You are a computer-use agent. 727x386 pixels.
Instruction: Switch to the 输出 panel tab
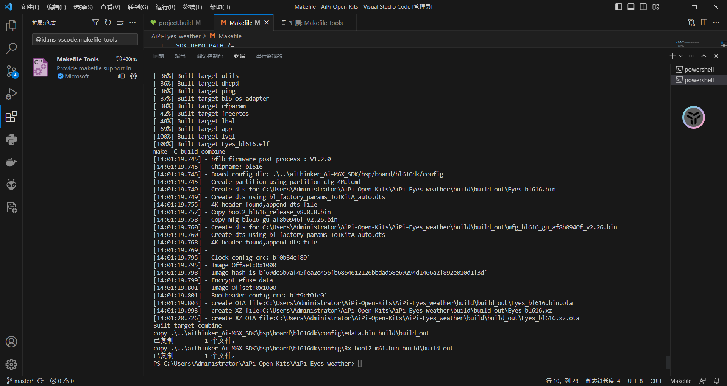(180, 56)
